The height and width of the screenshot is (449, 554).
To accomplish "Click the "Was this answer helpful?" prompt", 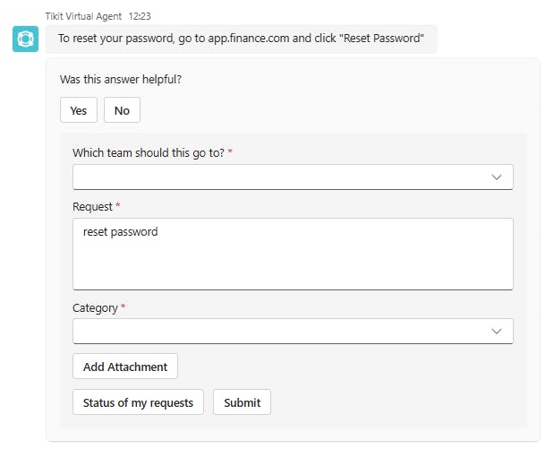I will 120,79.
